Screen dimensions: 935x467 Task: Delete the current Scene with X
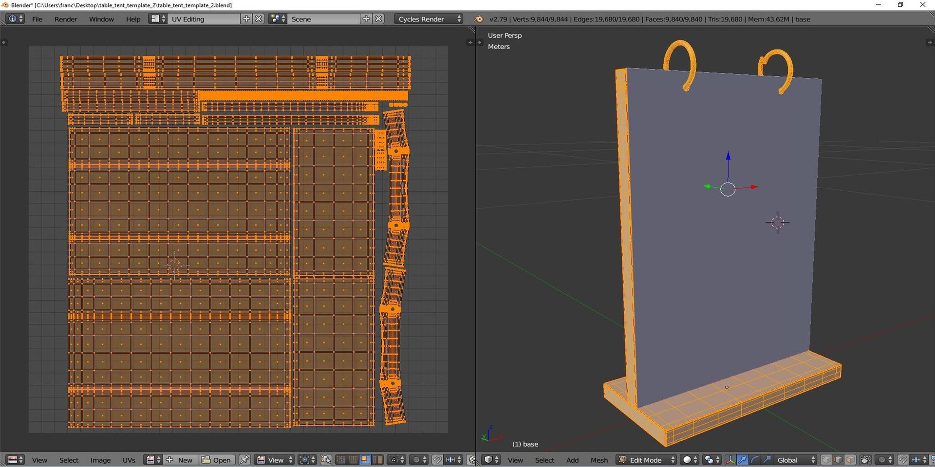point(378,19)
